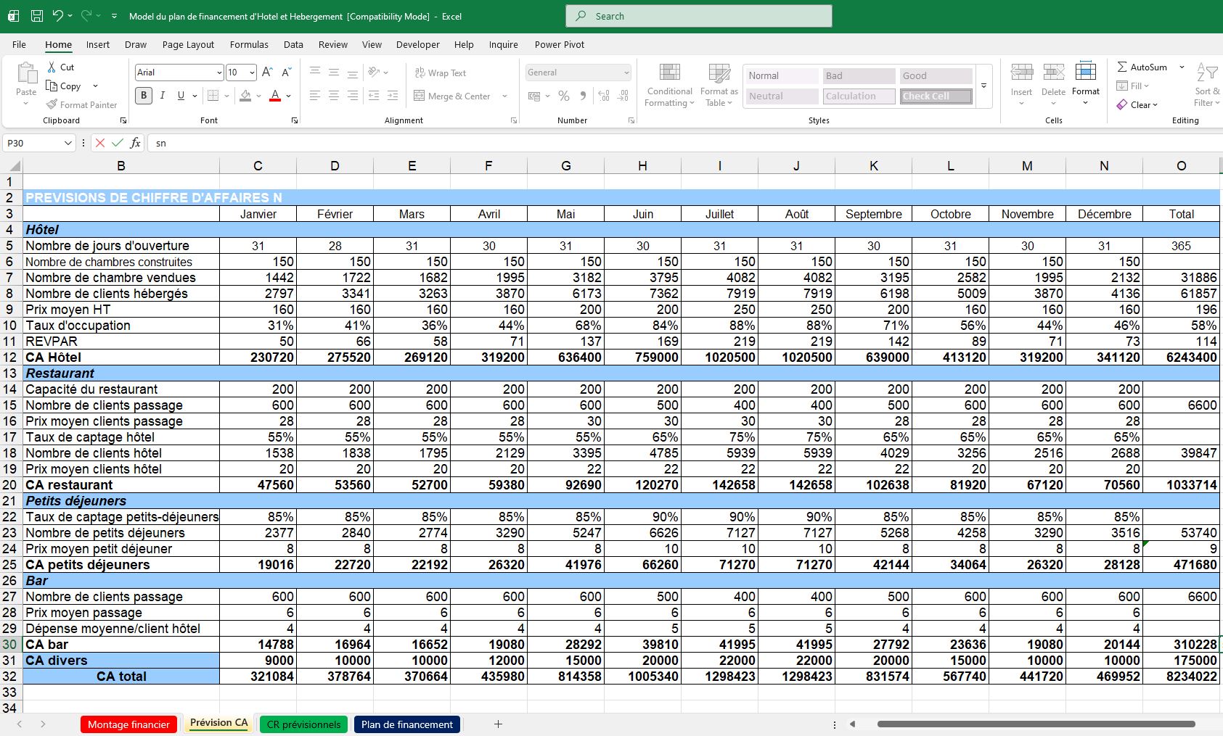Apply percent style to cells
The image size is (1223, 736).
[564, 96]
